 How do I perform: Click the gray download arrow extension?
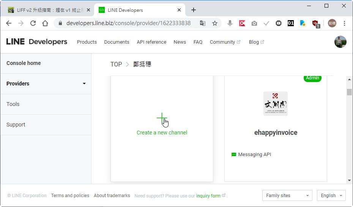230,23
